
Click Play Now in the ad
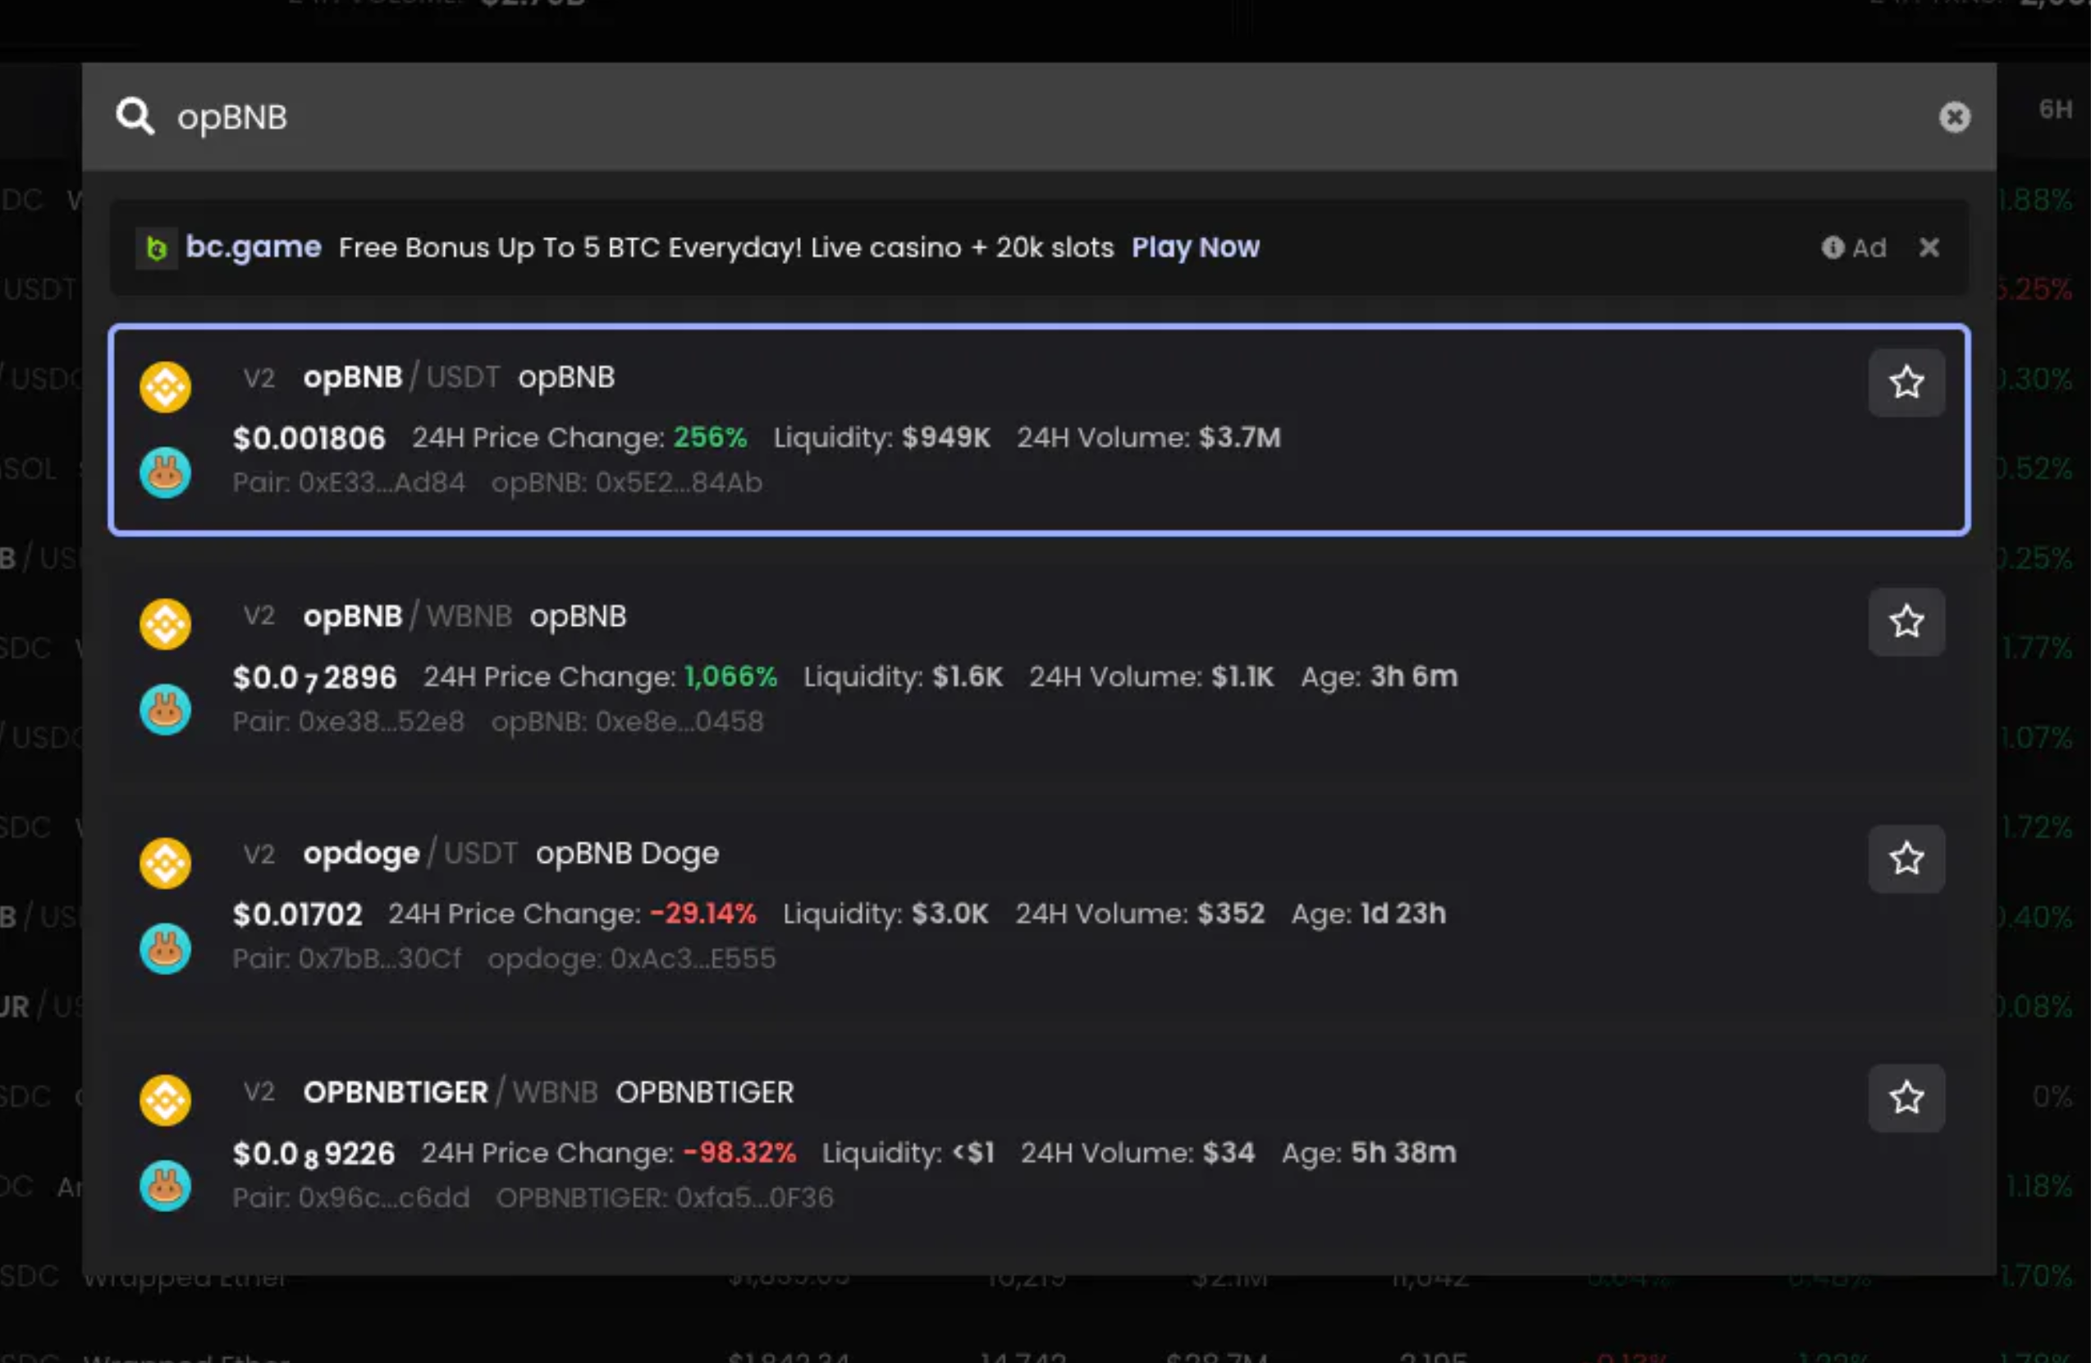[x=1195, y=248]
